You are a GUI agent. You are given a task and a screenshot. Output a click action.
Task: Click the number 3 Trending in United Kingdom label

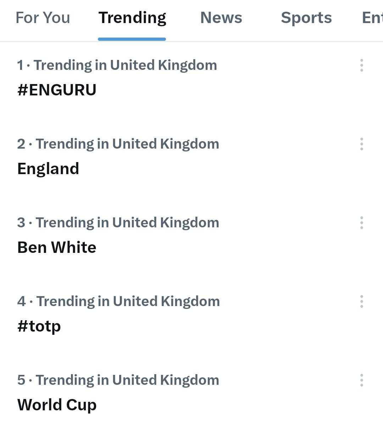[118, 223]
